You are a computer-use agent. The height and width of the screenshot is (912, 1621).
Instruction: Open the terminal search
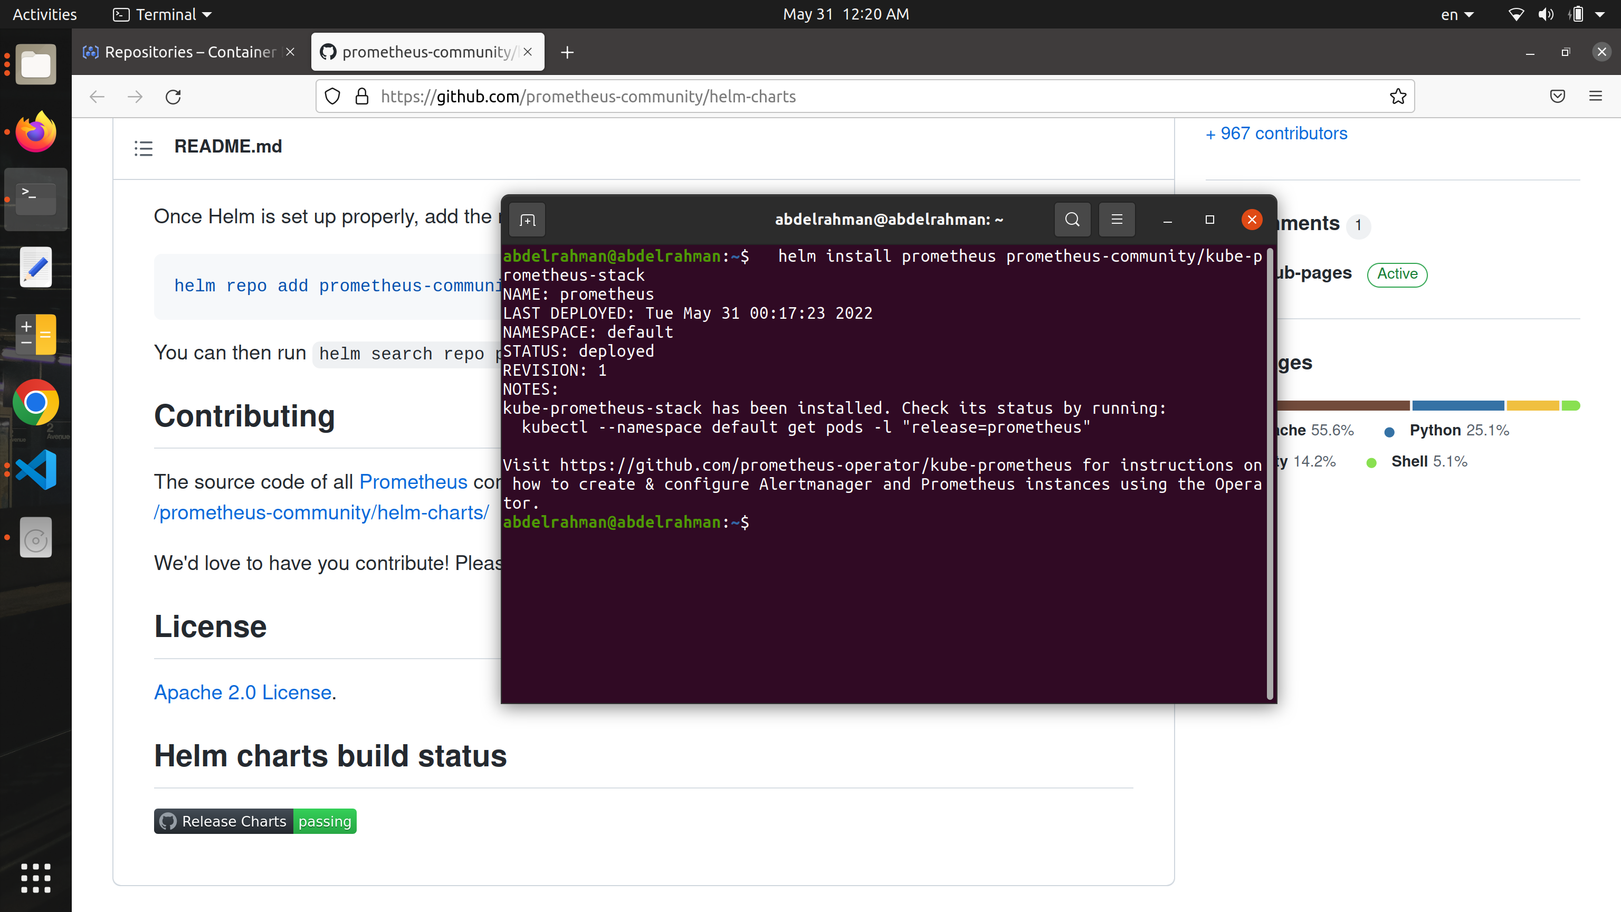click(x=1072, y=220)
